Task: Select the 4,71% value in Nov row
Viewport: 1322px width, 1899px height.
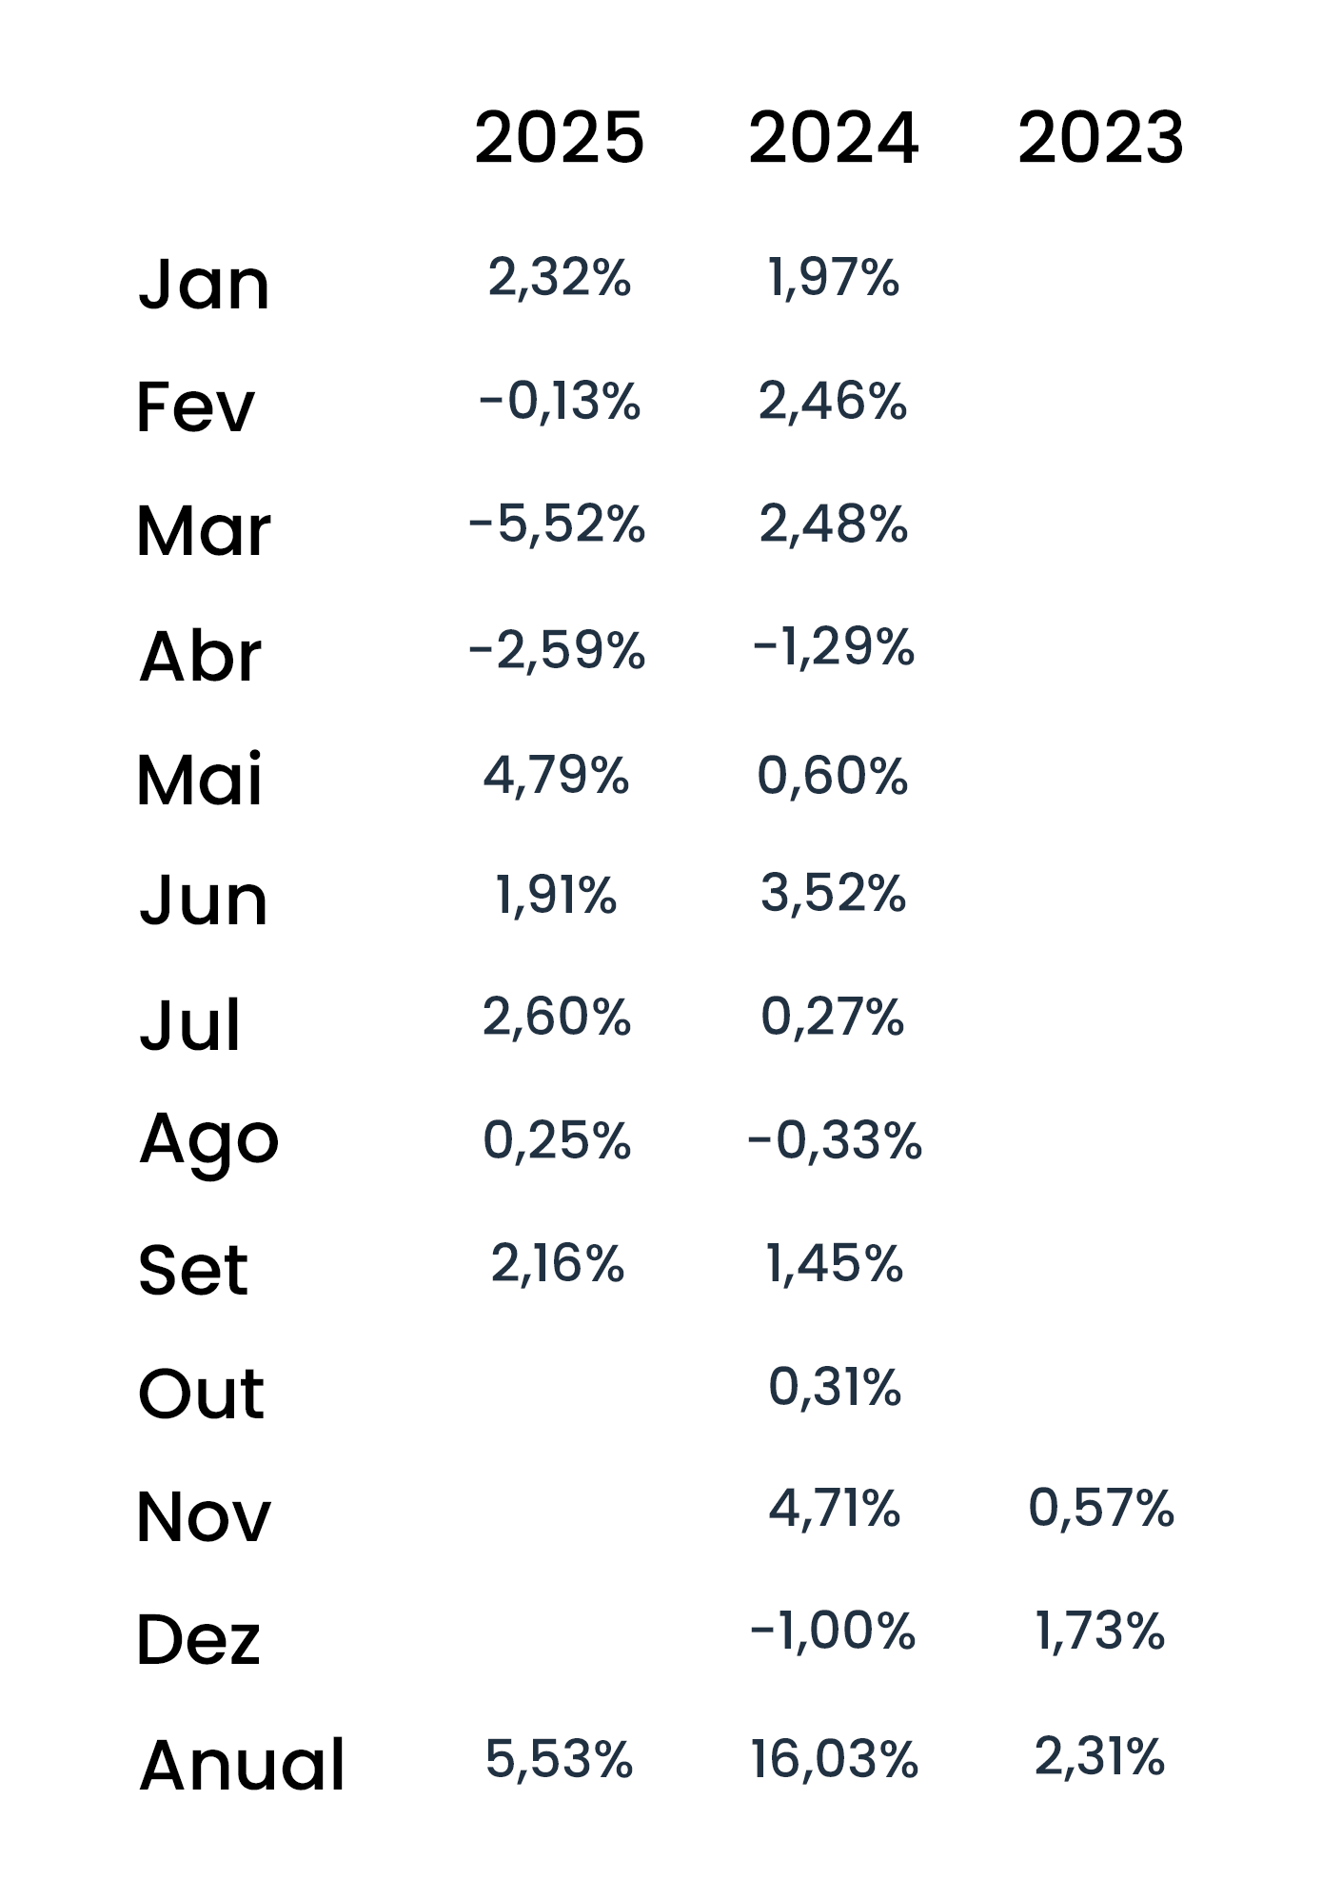Action: coord(835,1508)
